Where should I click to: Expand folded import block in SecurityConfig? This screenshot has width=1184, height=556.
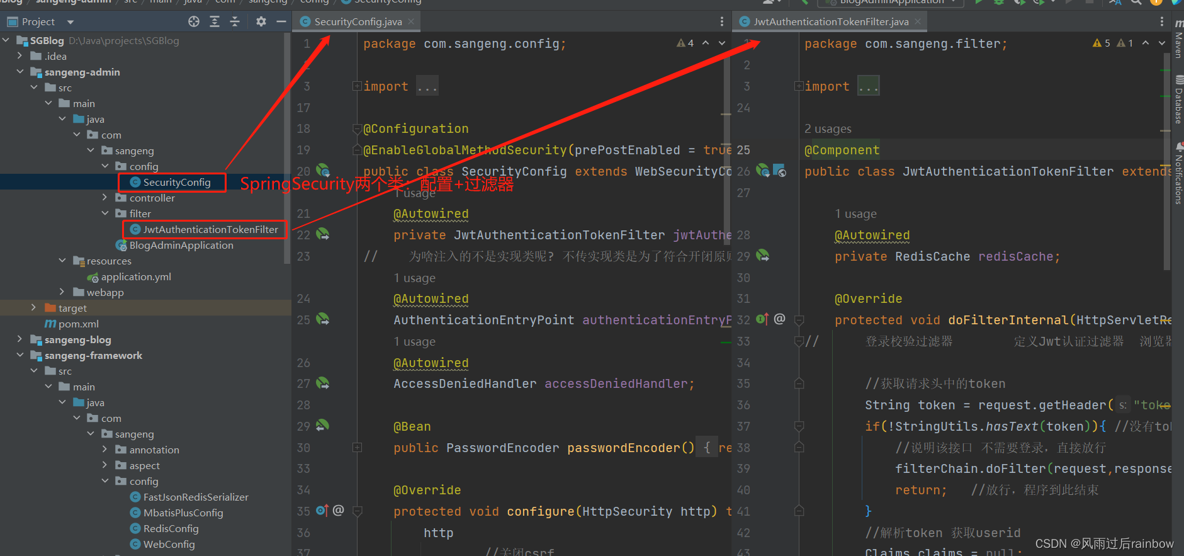point(357,86)
